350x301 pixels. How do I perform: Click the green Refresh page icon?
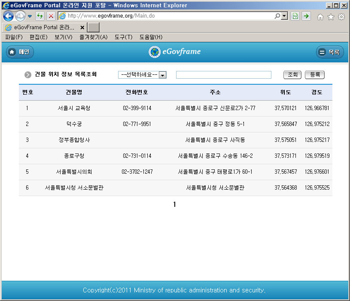point(40,16)
